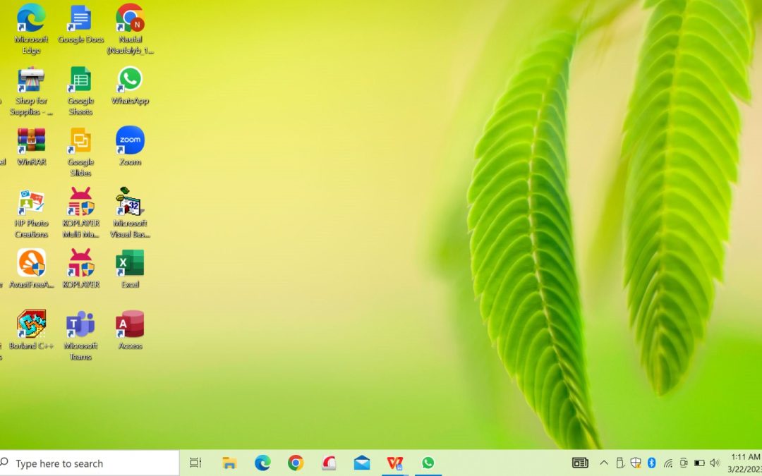Open the Google Sheets desktop shortcut
This screenshot has height=476, width=762.
[x=80, y=91]
